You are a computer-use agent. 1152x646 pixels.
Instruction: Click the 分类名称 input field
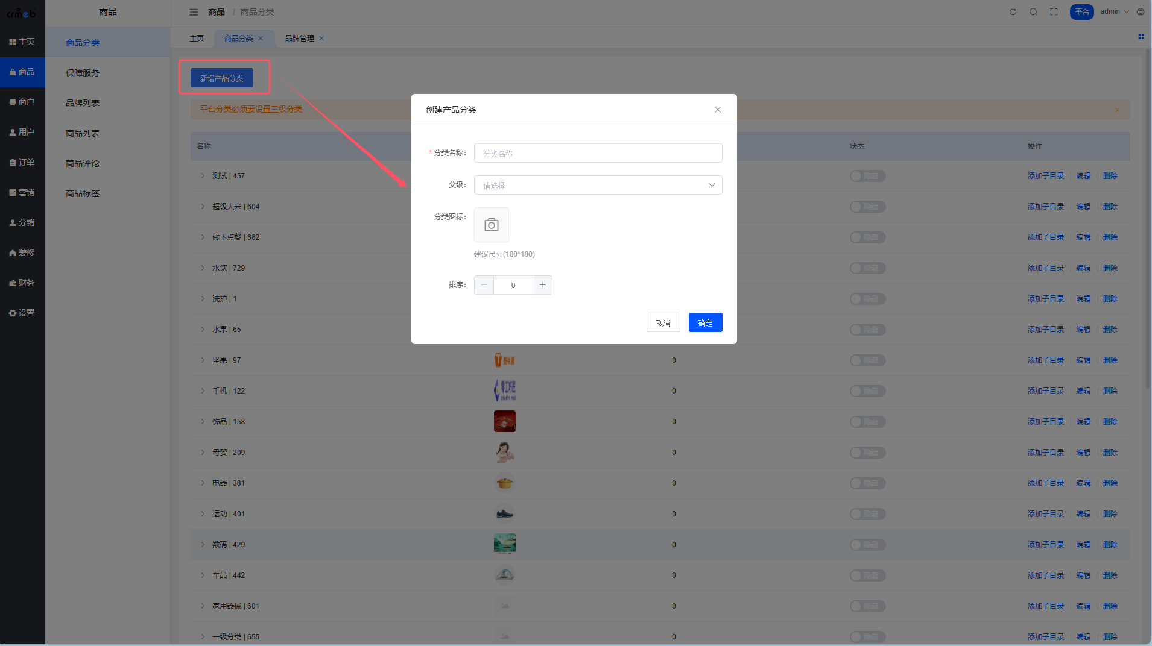[x=598, y=153]
